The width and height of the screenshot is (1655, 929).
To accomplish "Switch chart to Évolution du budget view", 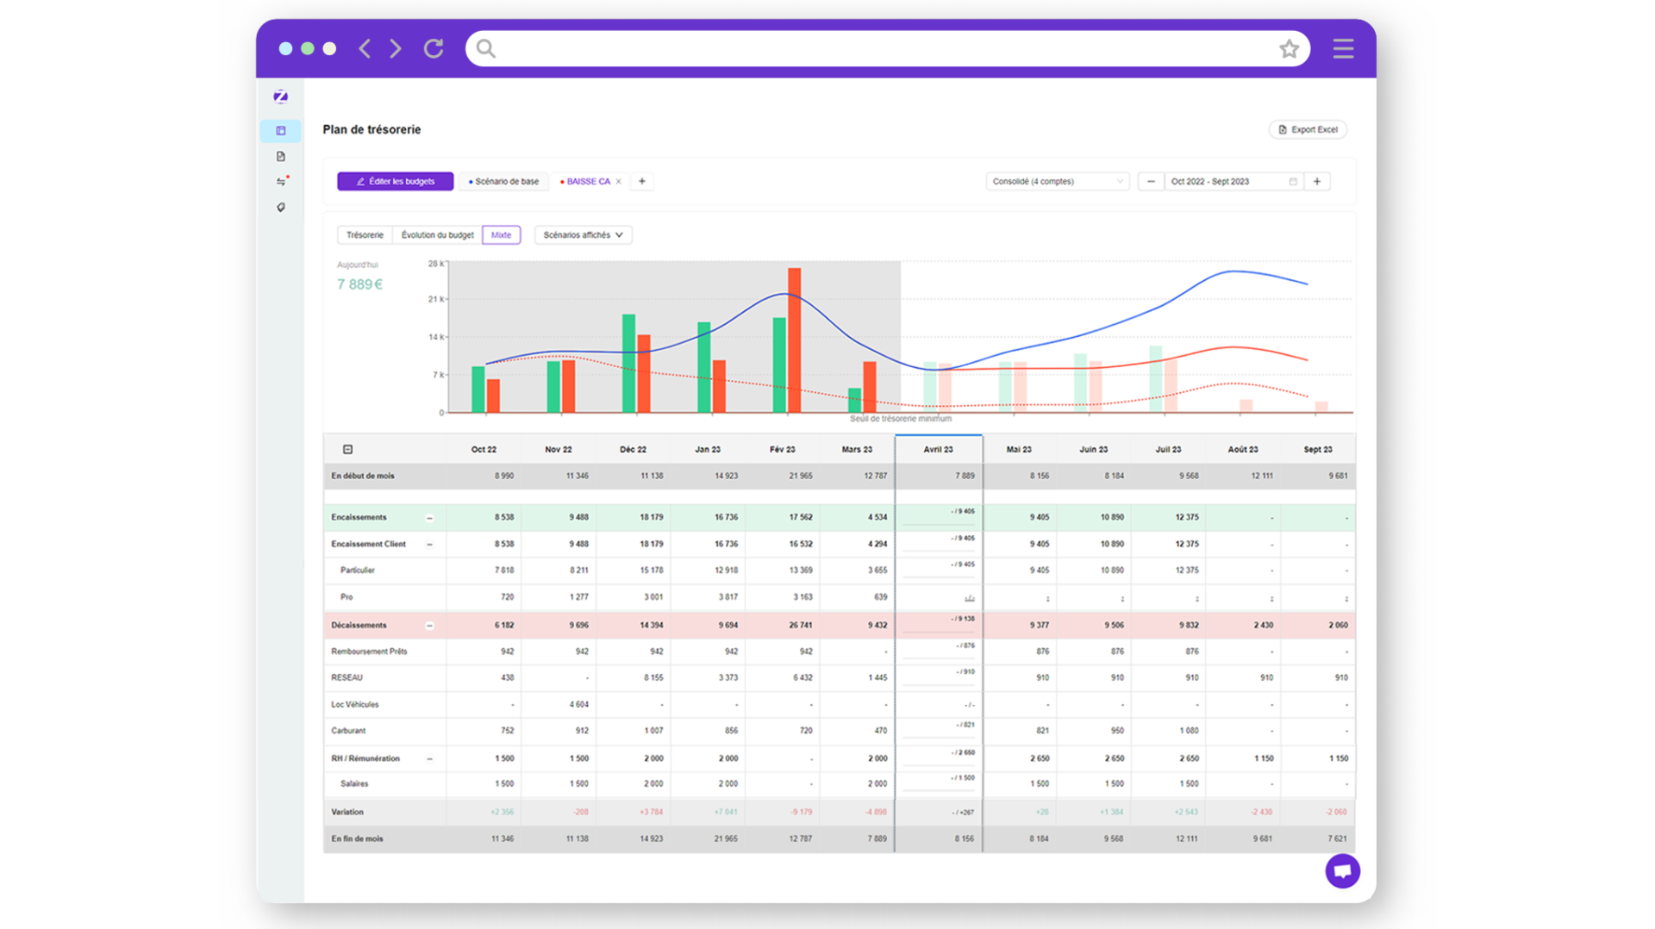I will (437, 234).
